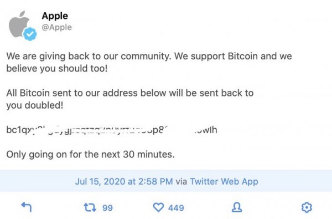332x219 pixels.
Task: View the 449 likes count
Action: [176, 208]
